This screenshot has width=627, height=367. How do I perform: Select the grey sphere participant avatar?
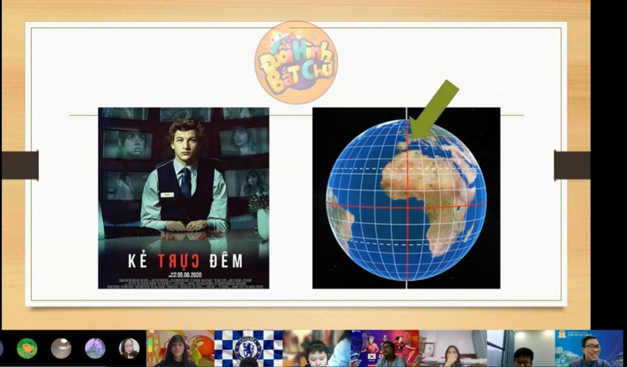[61, 348]
